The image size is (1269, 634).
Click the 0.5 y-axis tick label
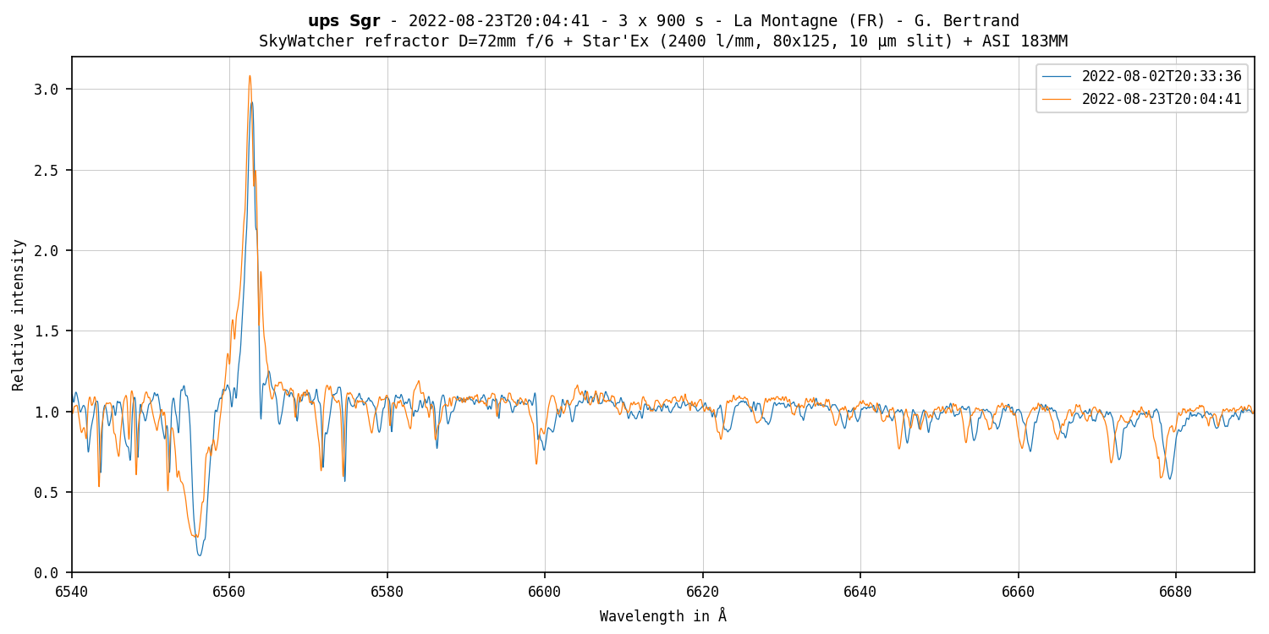(47, 493)
